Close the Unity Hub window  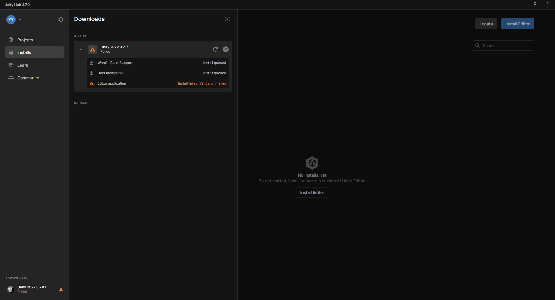click(548, 3)
